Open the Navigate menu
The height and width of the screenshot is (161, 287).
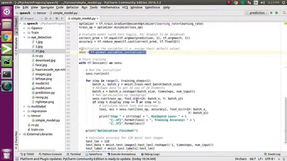(x=47, y=7)
